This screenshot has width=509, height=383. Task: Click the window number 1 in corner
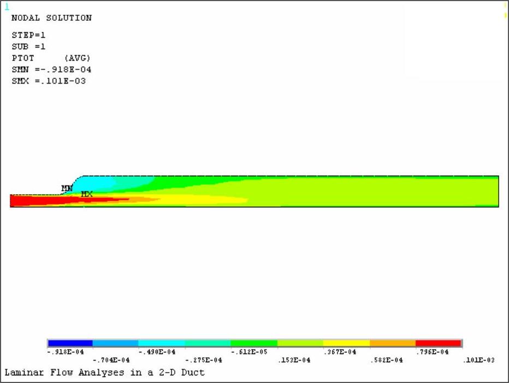click(7, 7)
